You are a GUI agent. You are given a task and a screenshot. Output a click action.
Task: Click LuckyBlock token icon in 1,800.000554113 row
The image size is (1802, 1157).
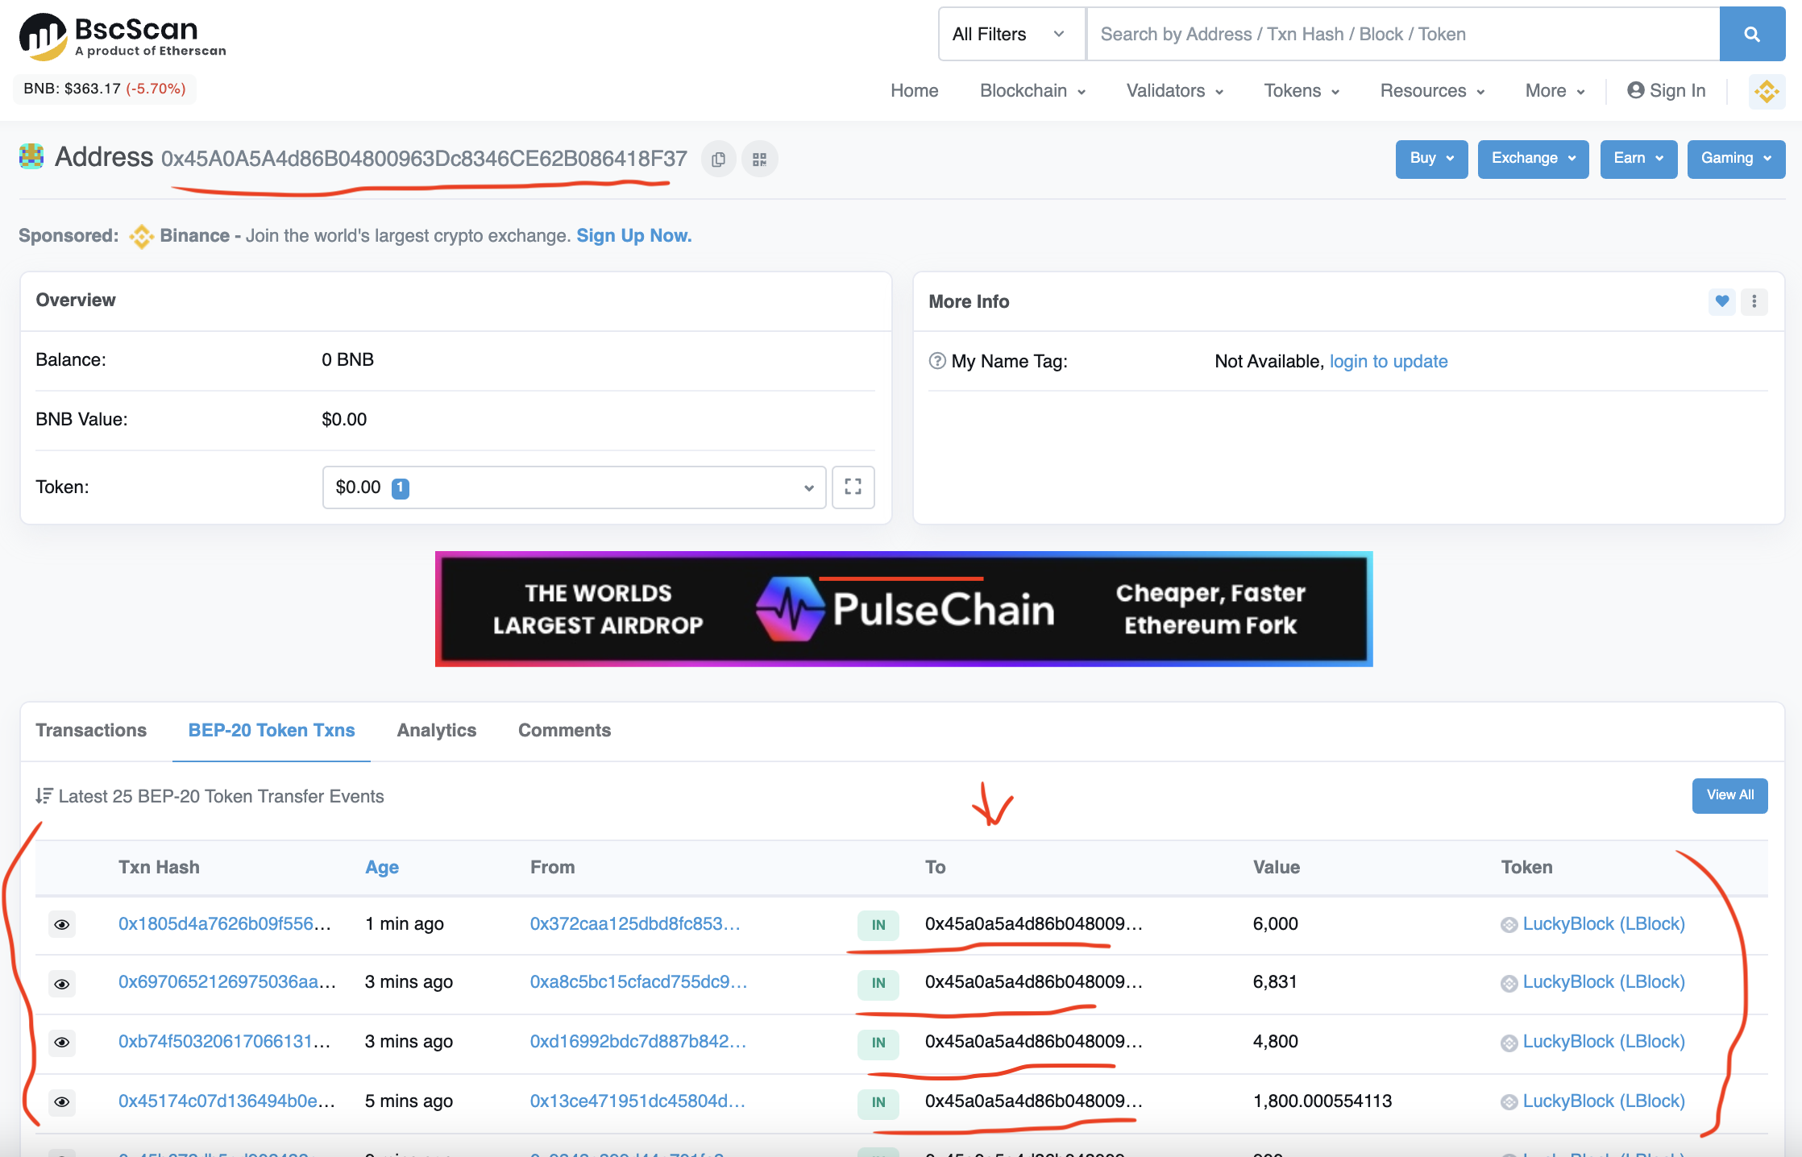pyautogui.click(x=1509, y=1102)
